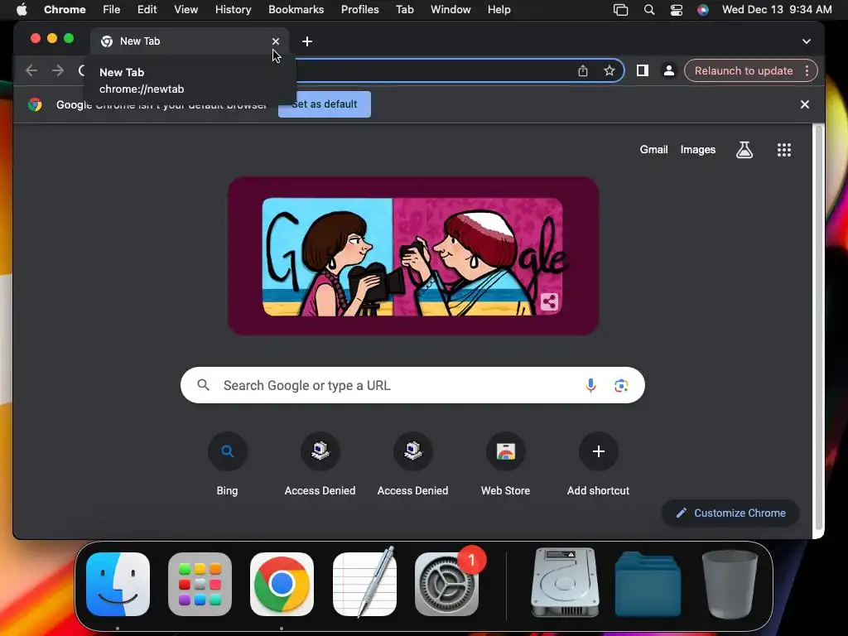The height and width of the screenshot is (636, 848).
Task: Open the Profiles menu
Action: [x=359, y=9]
